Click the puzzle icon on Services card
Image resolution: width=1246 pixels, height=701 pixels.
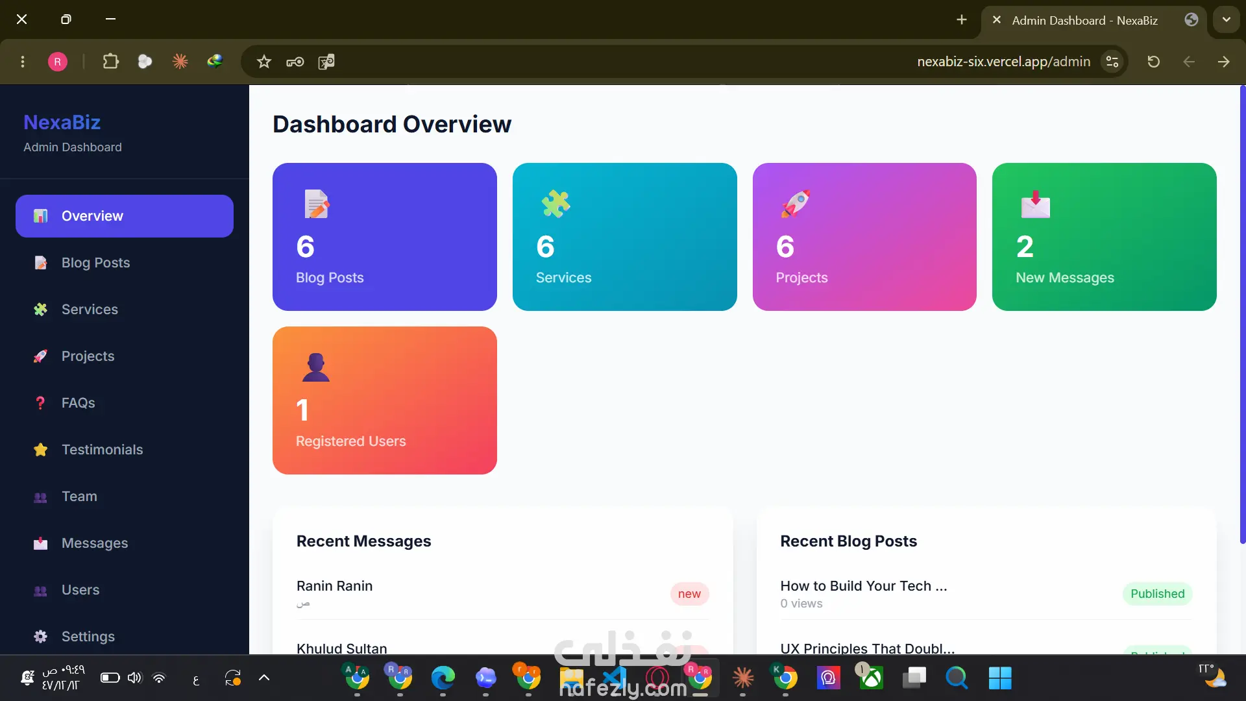click(556, 204)
